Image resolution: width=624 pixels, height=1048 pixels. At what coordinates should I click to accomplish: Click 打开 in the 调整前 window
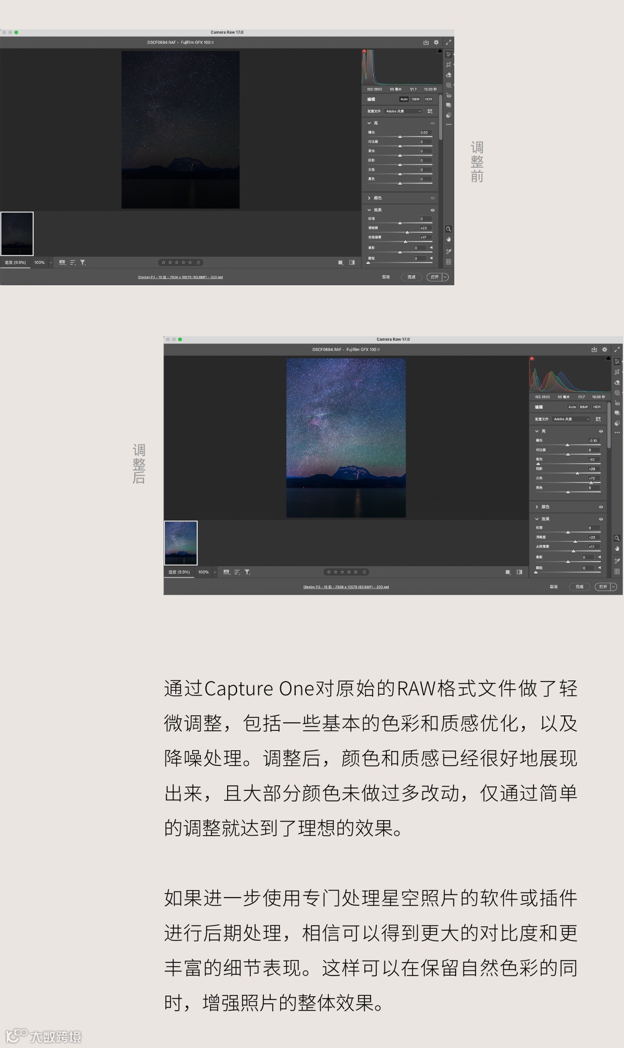tap(435, 277)
